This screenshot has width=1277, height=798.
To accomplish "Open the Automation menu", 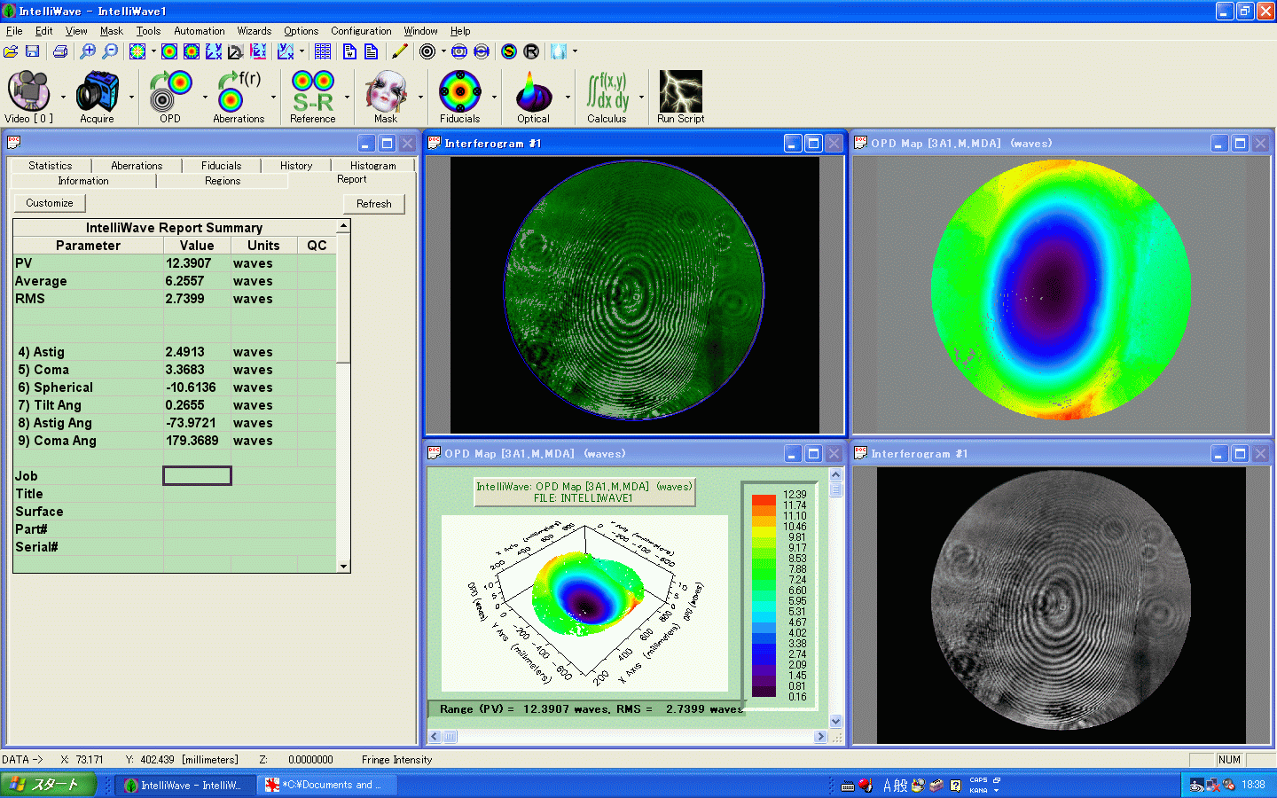I will pyautogui.click(x=200, y=31).
